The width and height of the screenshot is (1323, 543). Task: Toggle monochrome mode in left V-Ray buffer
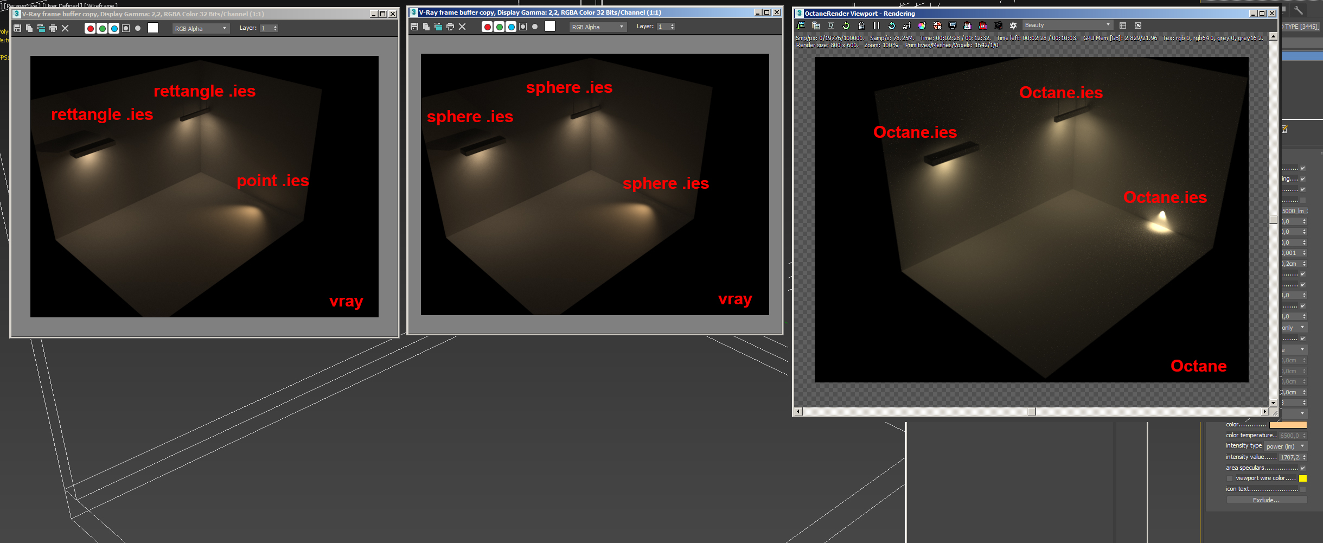tap(138, 28)
